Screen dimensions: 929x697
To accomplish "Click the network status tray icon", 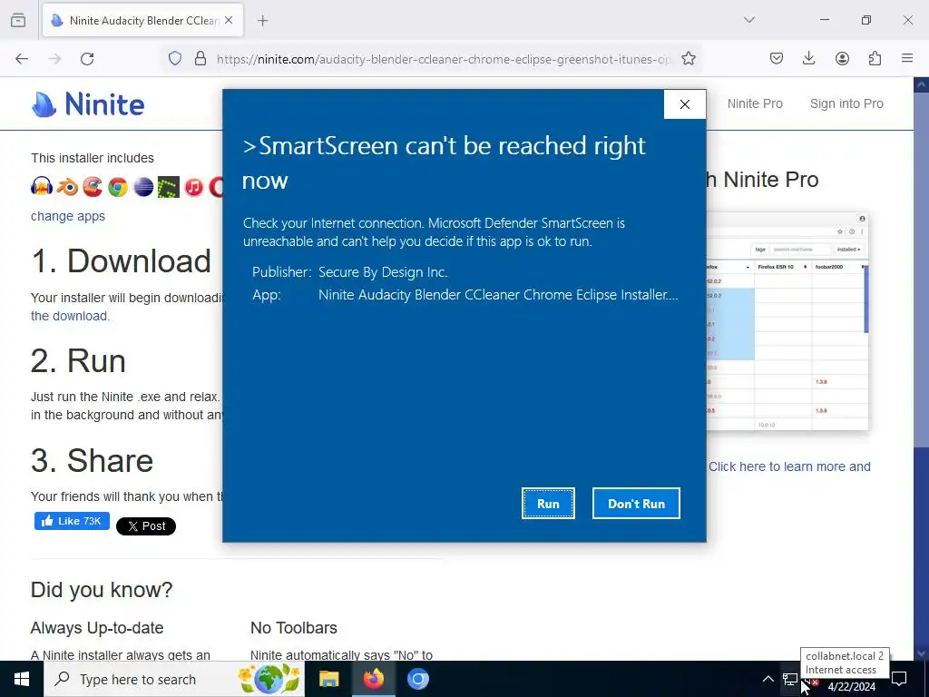I will 790,679.
